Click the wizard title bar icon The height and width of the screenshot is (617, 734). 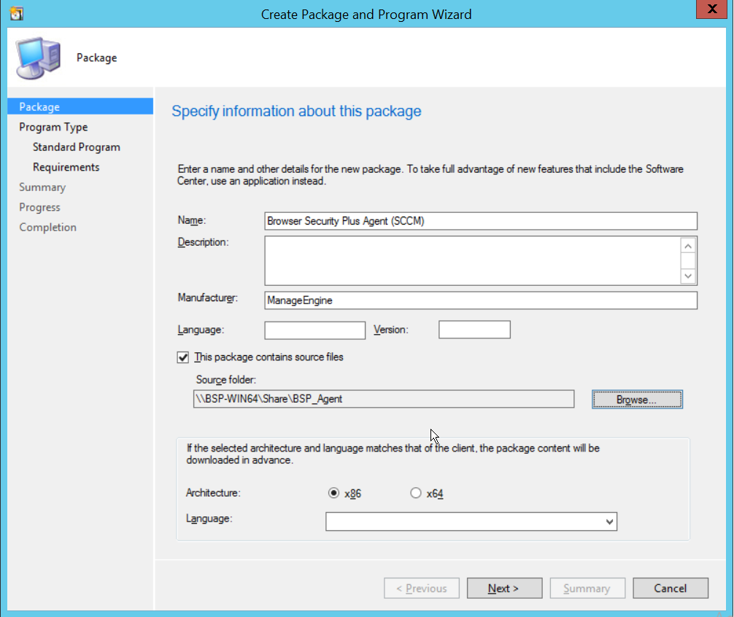tap(17, 14)
